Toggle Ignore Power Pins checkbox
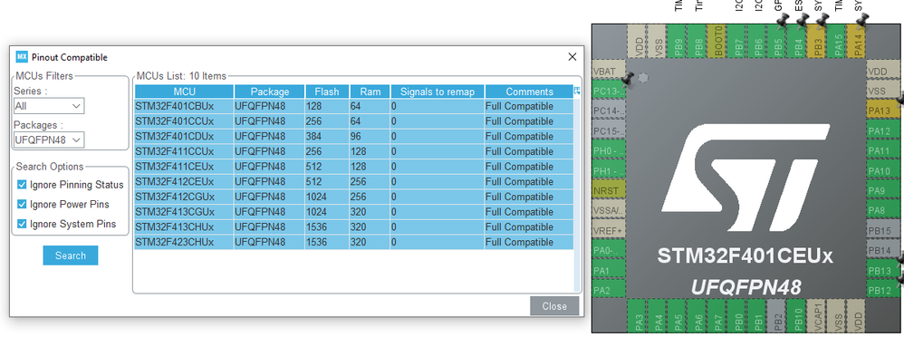904x337 pixels. click(22, 204)
